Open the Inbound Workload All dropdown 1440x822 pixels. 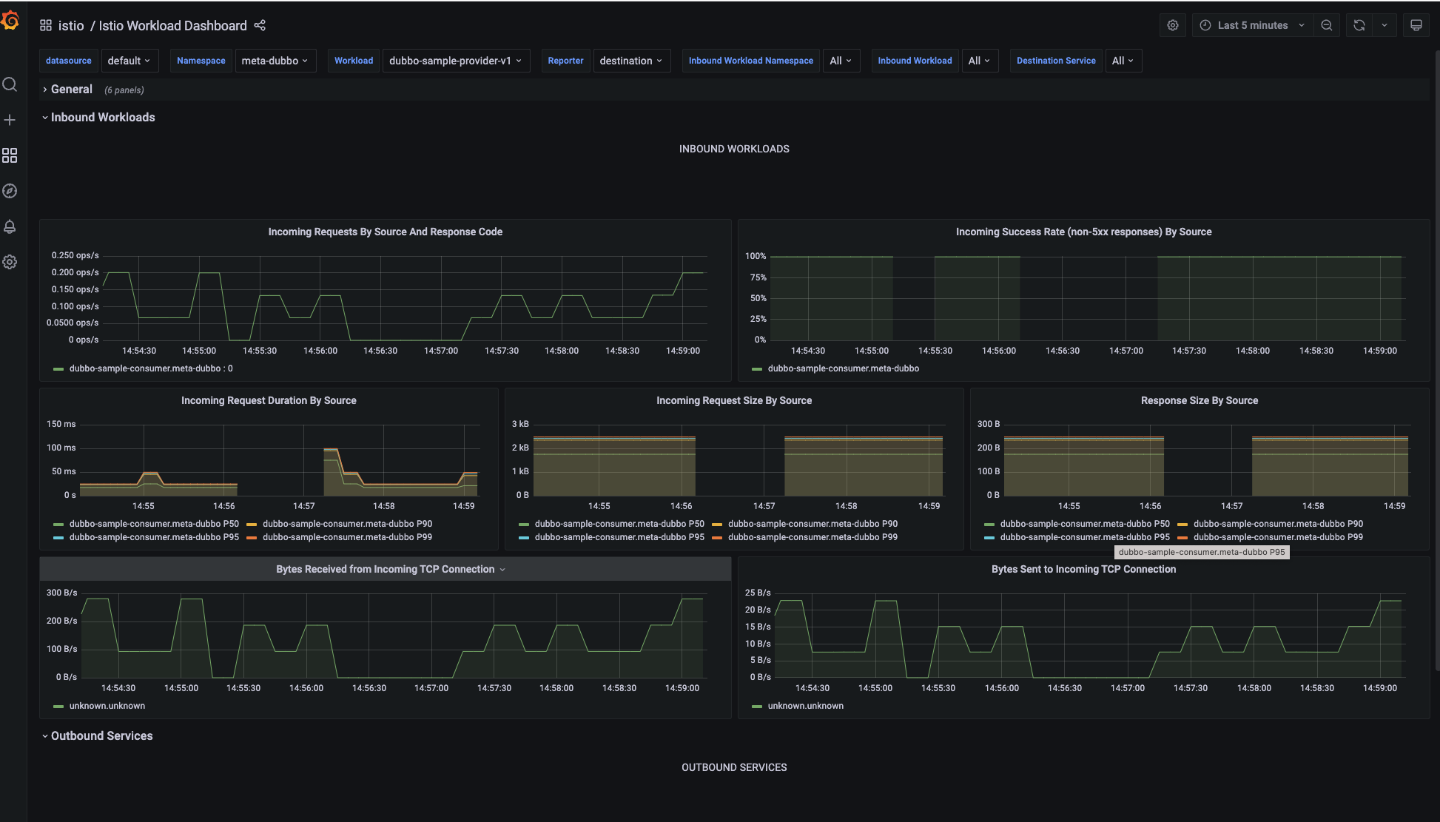980,61
